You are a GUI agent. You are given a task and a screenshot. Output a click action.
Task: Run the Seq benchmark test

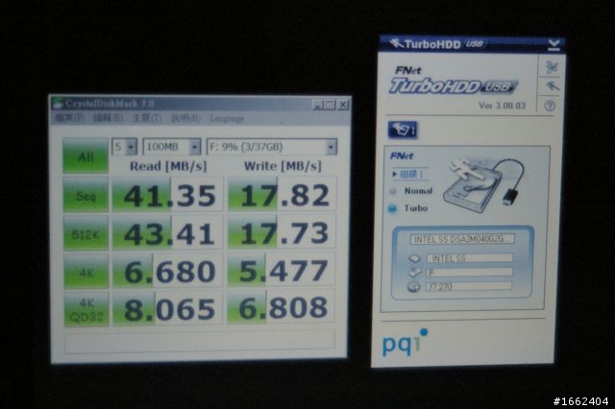[x=86, y=195]
